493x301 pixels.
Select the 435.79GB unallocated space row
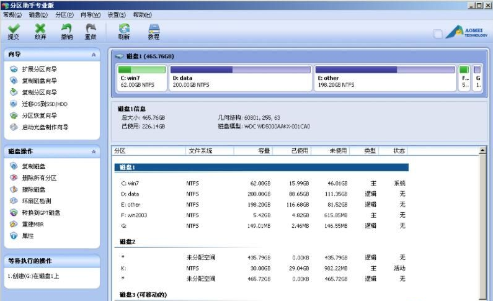click(261, 258)
